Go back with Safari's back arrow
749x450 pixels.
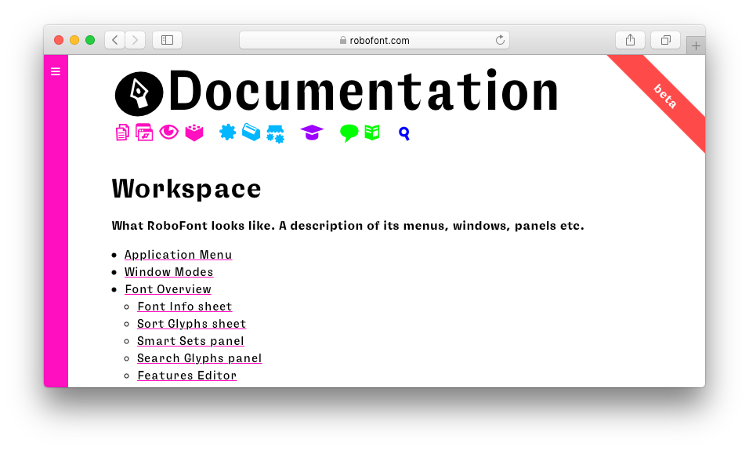click(x=114, y=40)
